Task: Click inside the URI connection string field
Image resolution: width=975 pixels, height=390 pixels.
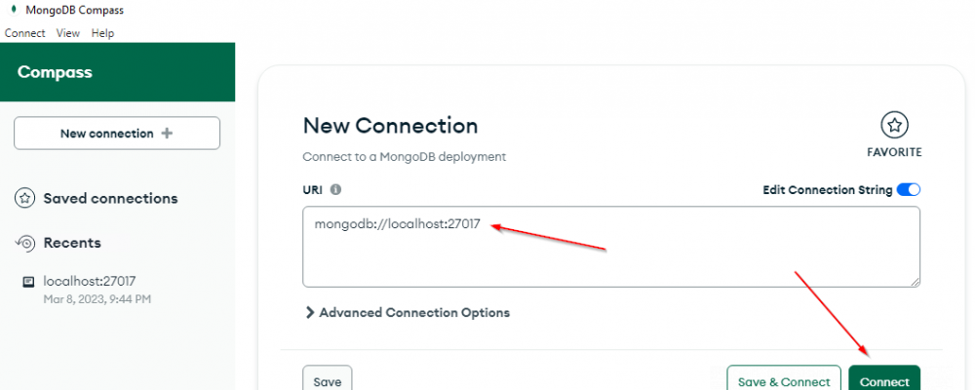Action: click(x=611, y=258)
